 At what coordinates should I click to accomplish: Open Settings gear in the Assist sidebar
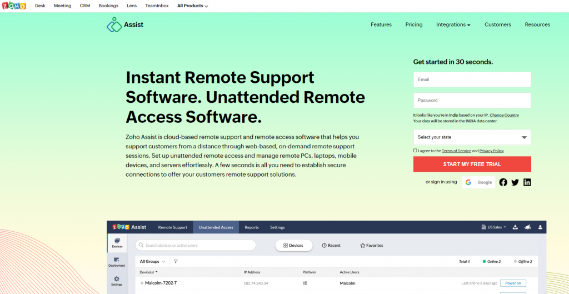[117, 281]
